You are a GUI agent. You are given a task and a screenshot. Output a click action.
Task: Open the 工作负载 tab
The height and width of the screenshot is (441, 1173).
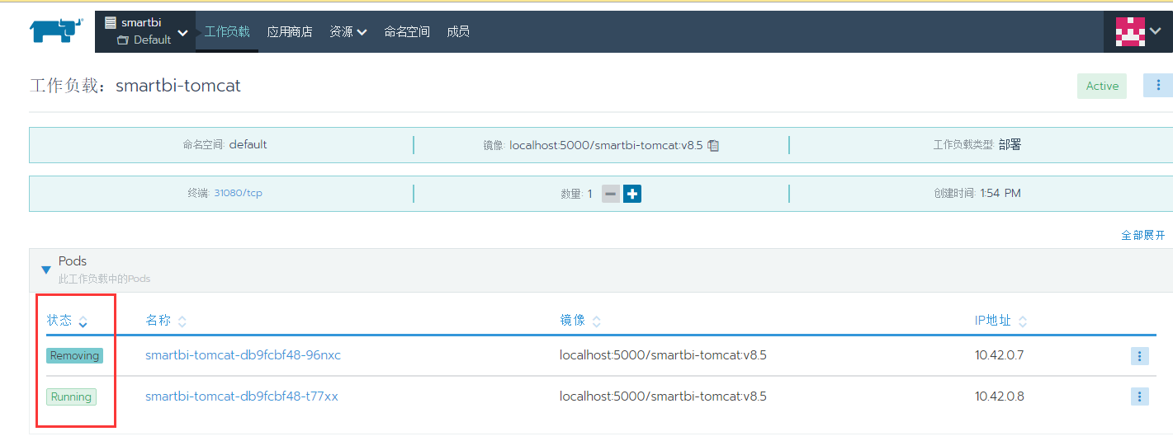[227, 31]
